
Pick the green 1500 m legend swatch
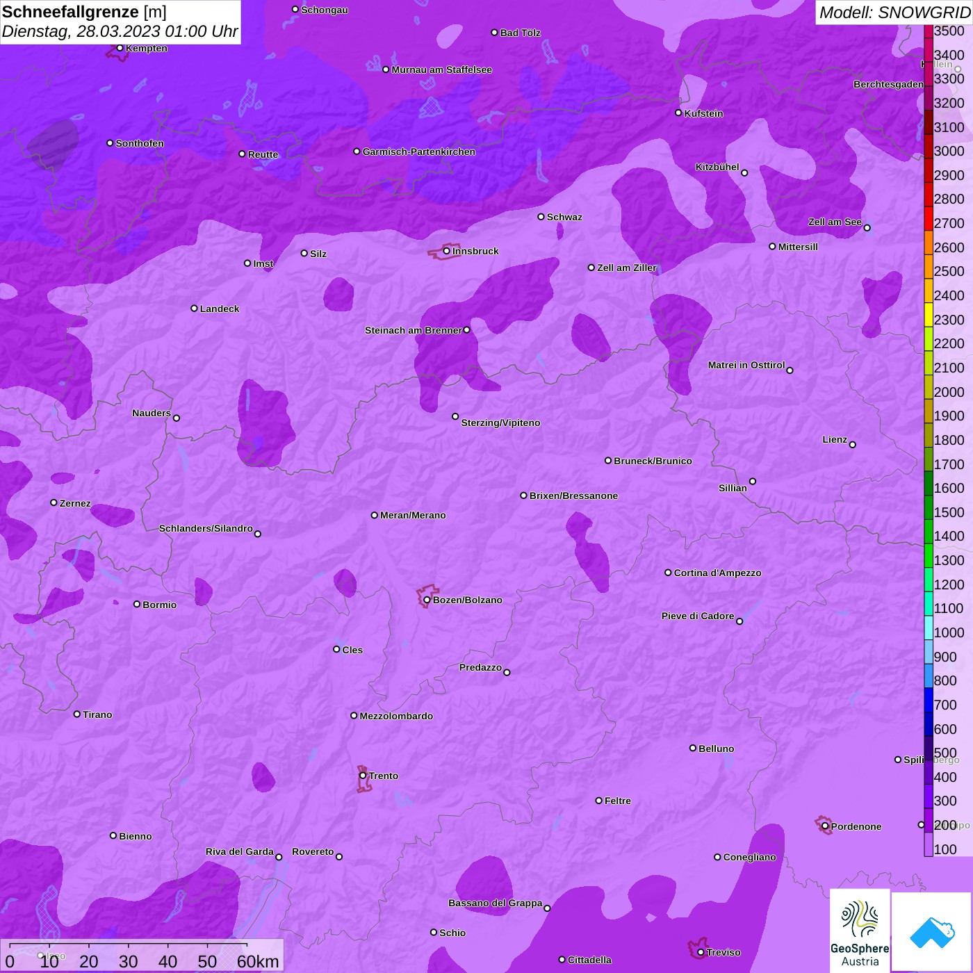[x=929, y=507]
